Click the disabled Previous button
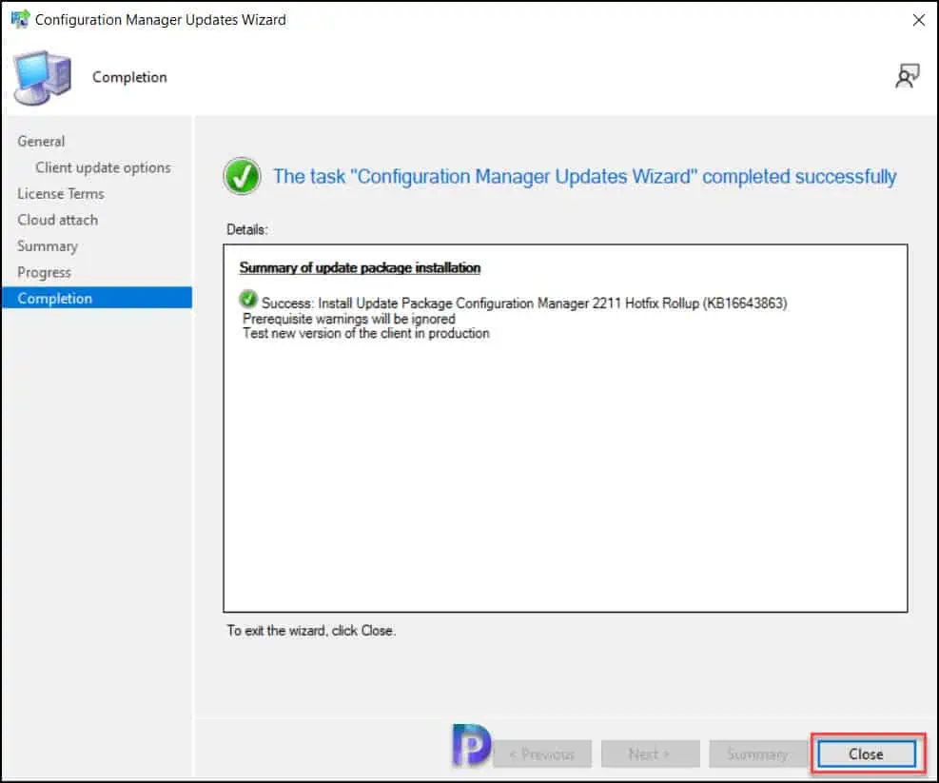 pos(542,754)
